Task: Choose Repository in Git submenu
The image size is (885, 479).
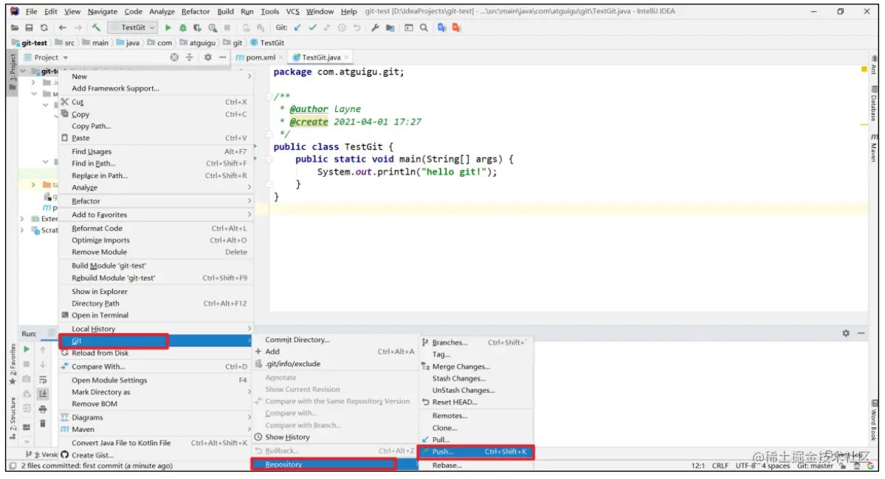Action: click(x=334, y=464)
